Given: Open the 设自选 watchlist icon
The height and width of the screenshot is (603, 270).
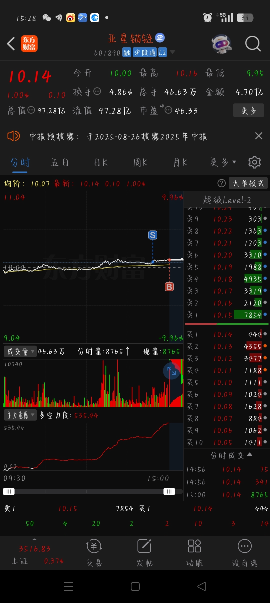Looking at the screenshot, I should 244,552.
